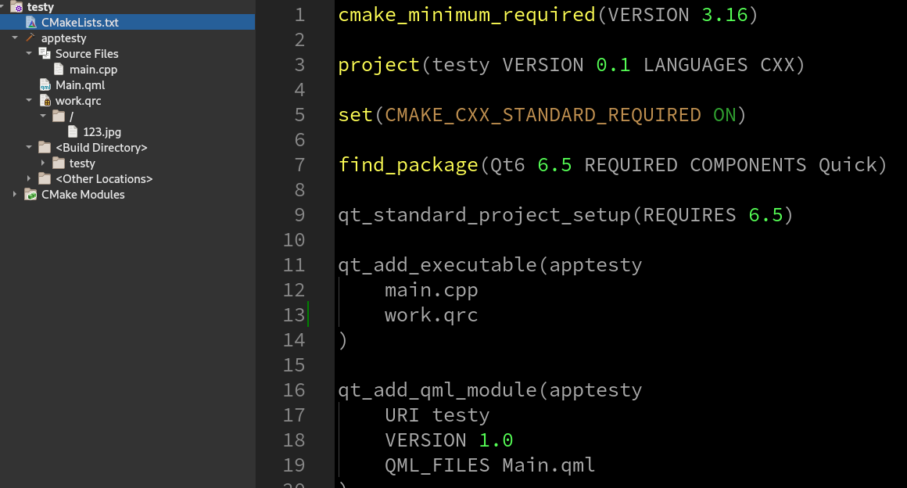Collapse the apptesty target node

coord(15,38)
